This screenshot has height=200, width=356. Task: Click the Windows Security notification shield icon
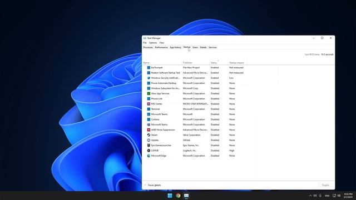149,78
